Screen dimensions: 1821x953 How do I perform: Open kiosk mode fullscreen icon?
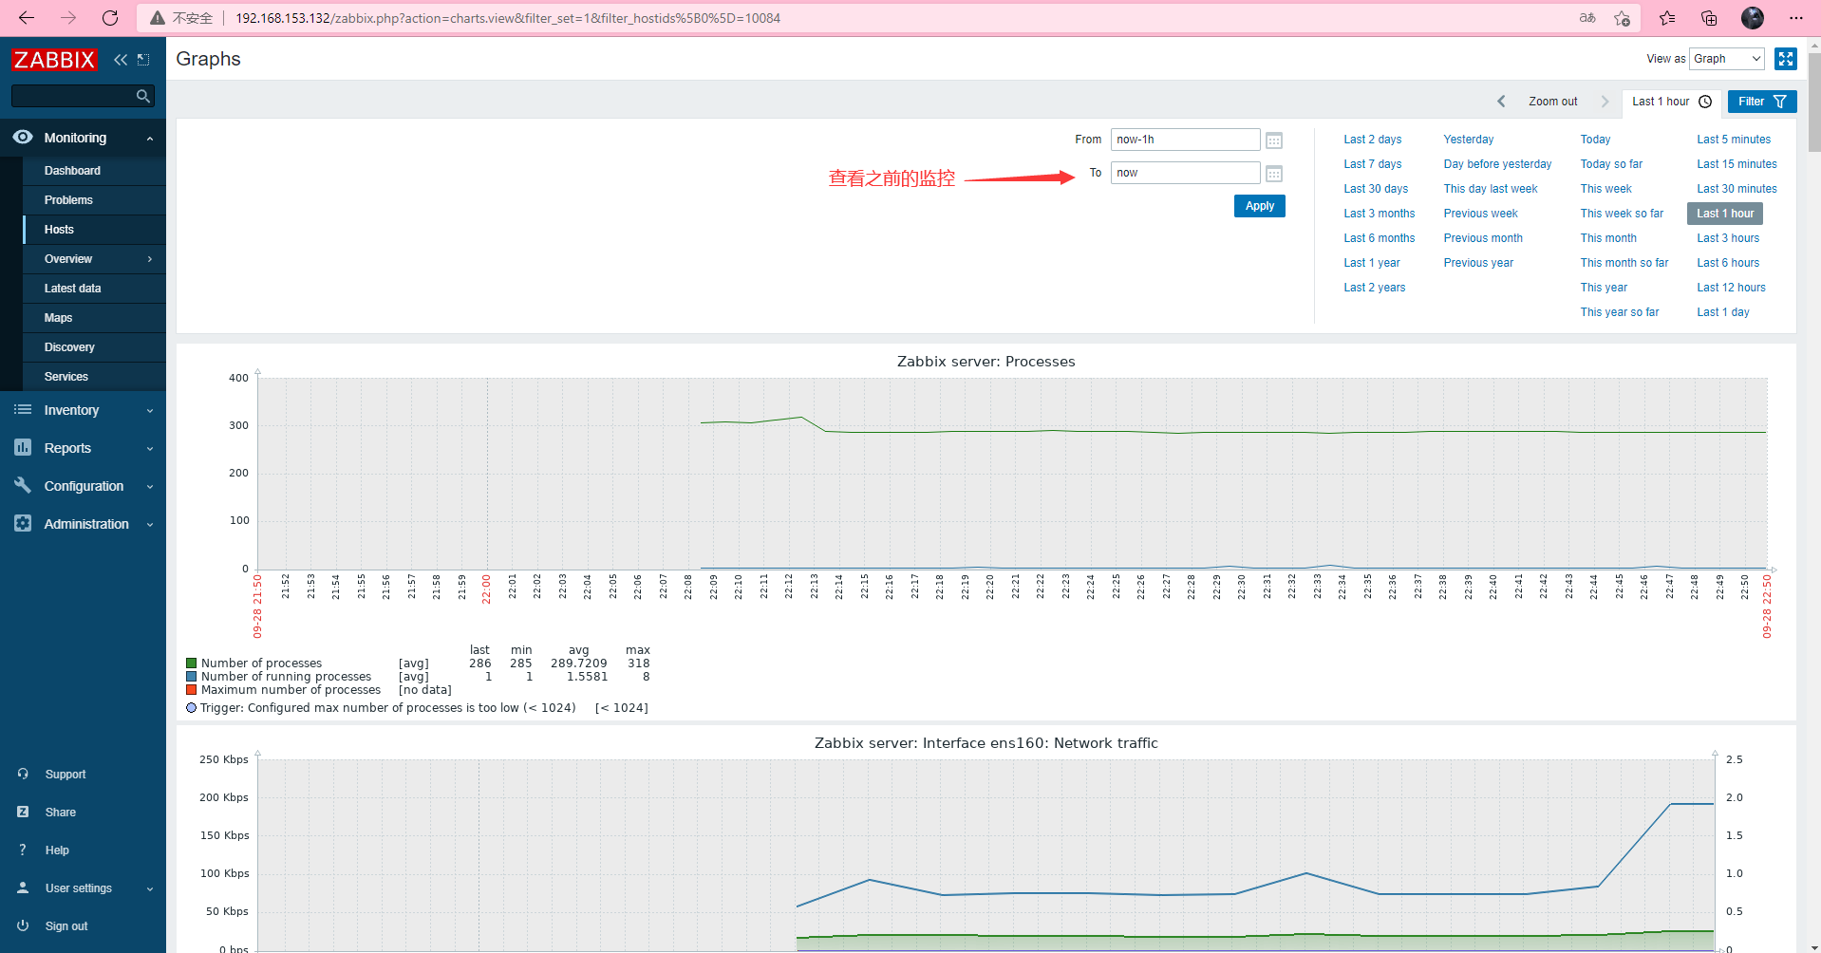pos(1786,59)
